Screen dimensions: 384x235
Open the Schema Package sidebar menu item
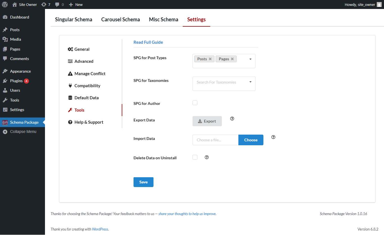22,122
